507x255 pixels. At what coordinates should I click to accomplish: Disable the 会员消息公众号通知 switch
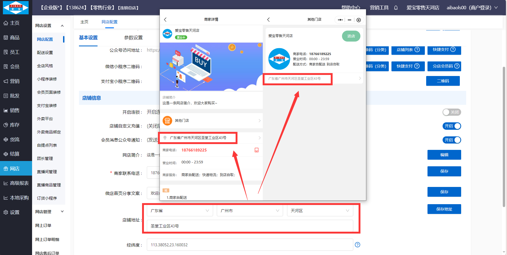(452, 140)
